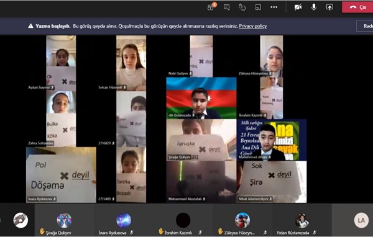Leave the meeting with Çıx button

point(357,7)
